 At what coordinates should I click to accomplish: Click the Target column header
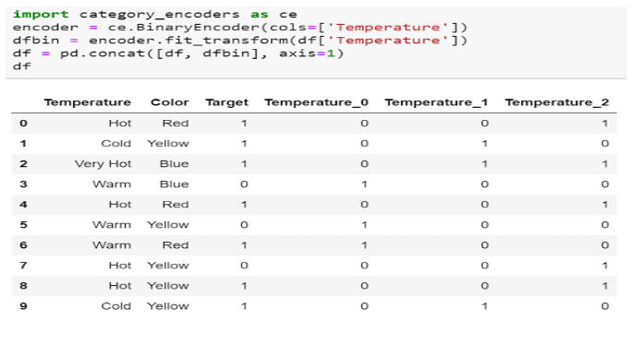coord(226,102)
